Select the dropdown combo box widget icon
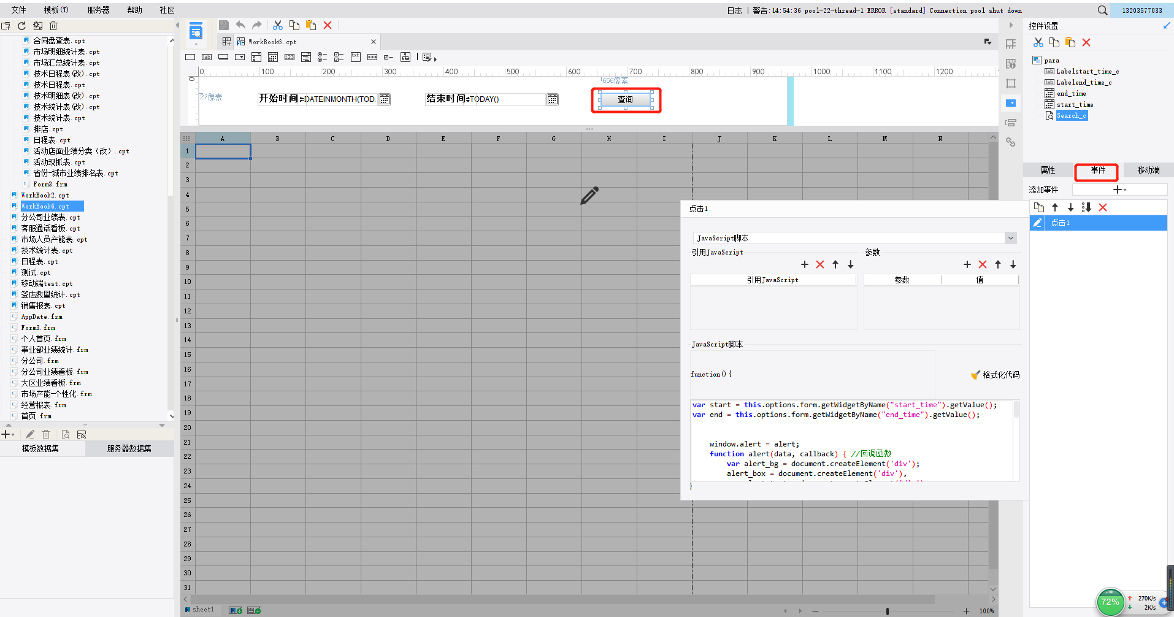Screen dimensions: 1174x617 click(x=240, y=57)
